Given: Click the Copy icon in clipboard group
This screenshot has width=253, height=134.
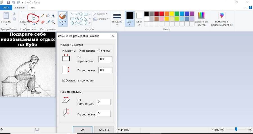Looking at the screenshot, I should pos(14,19).
